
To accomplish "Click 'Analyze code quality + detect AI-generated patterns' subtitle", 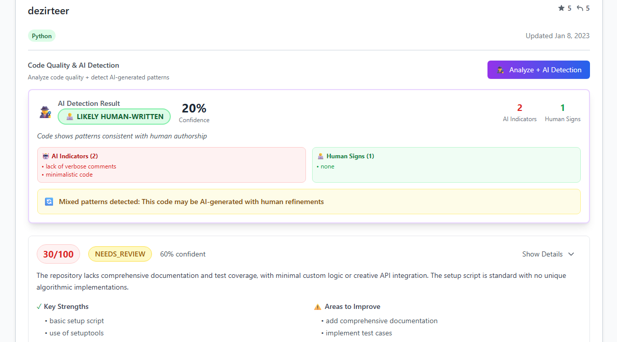I will coord(98,77).
